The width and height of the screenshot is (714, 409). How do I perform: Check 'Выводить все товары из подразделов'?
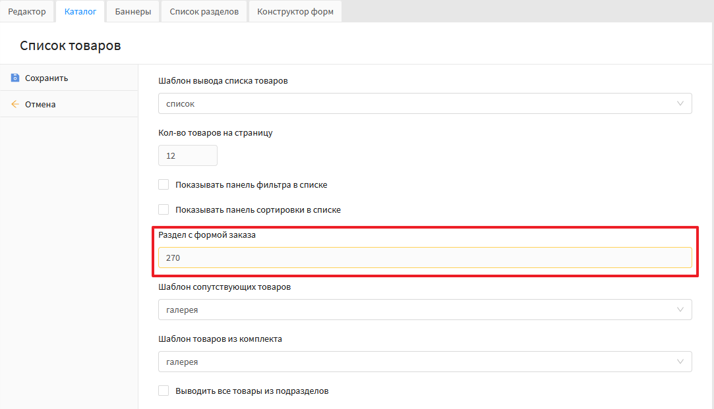pyautogui.click(x=164, y=391)
